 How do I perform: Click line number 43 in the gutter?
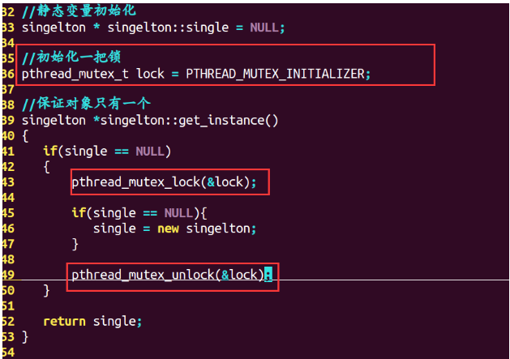(x=8, y=182)
